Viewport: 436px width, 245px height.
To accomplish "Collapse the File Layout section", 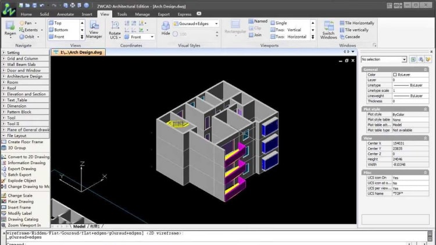I will coord(3,136).
